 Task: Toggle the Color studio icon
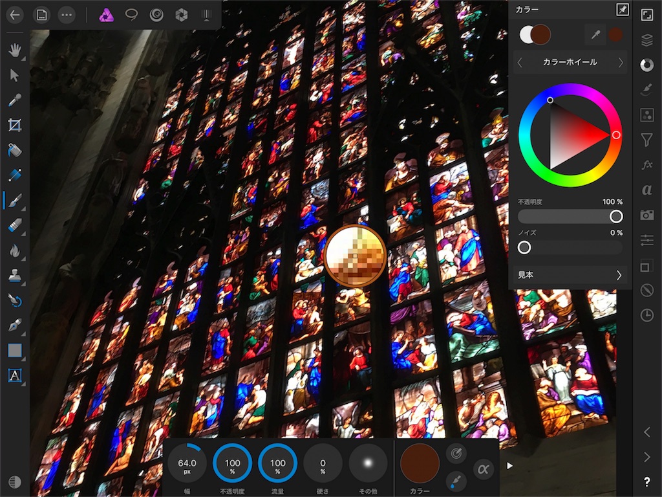[646, 65]
